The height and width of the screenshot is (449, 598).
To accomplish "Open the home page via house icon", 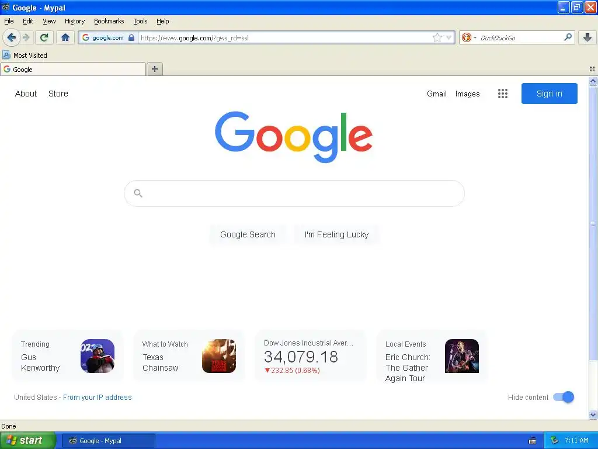I will 65,37.
